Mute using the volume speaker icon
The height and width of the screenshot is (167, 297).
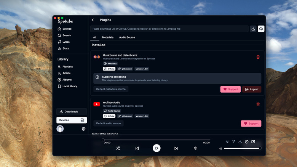coord(220,149)
